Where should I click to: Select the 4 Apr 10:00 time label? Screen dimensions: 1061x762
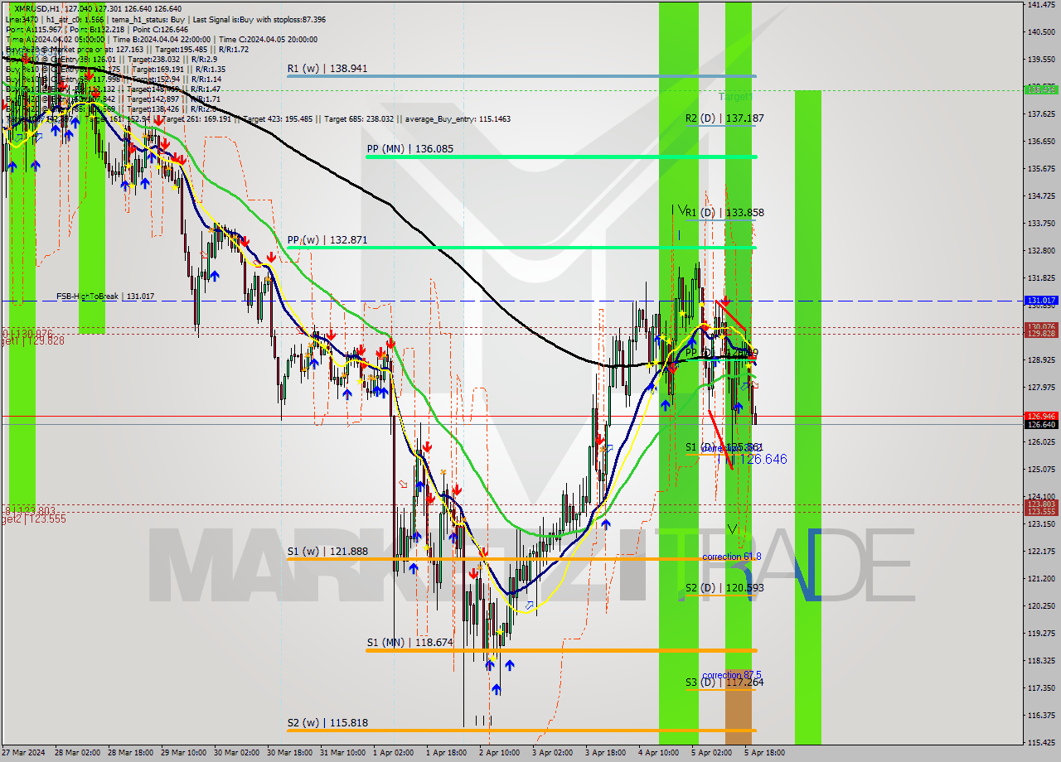click(x=658, y=753)
